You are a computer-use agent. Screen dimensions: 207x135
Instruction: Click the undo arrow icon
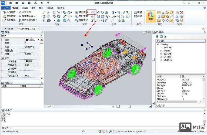click(x=42, y=3)
